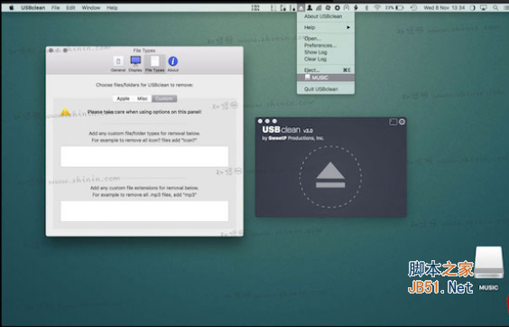The image size is (509, 327).
Task: Click the date and time in menu bar
Action: click(x=444, y=7)
